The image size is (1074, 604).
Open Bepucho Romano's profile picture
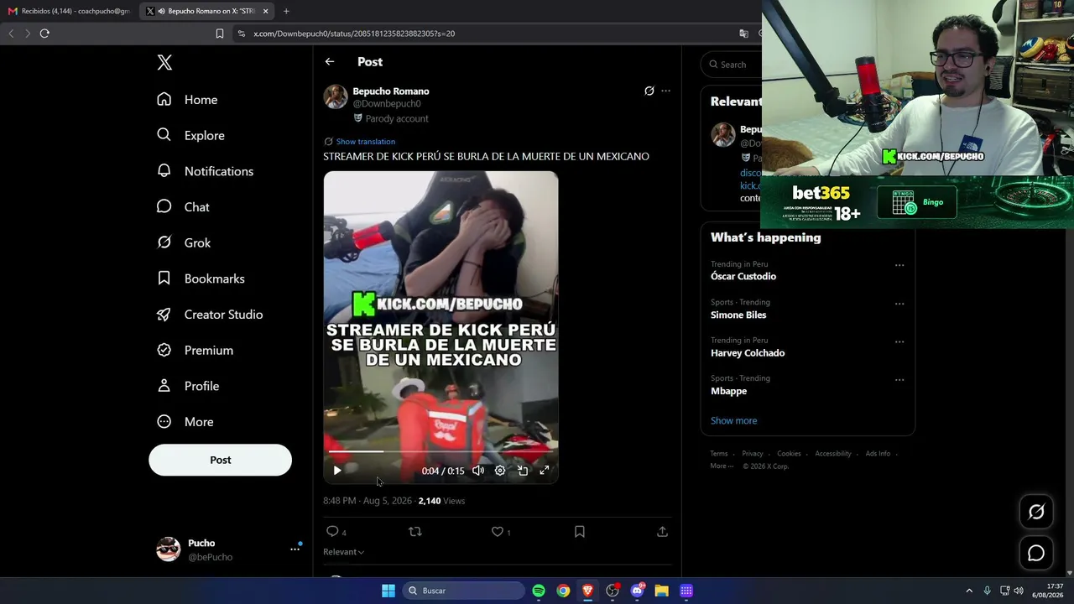point(336,96)
